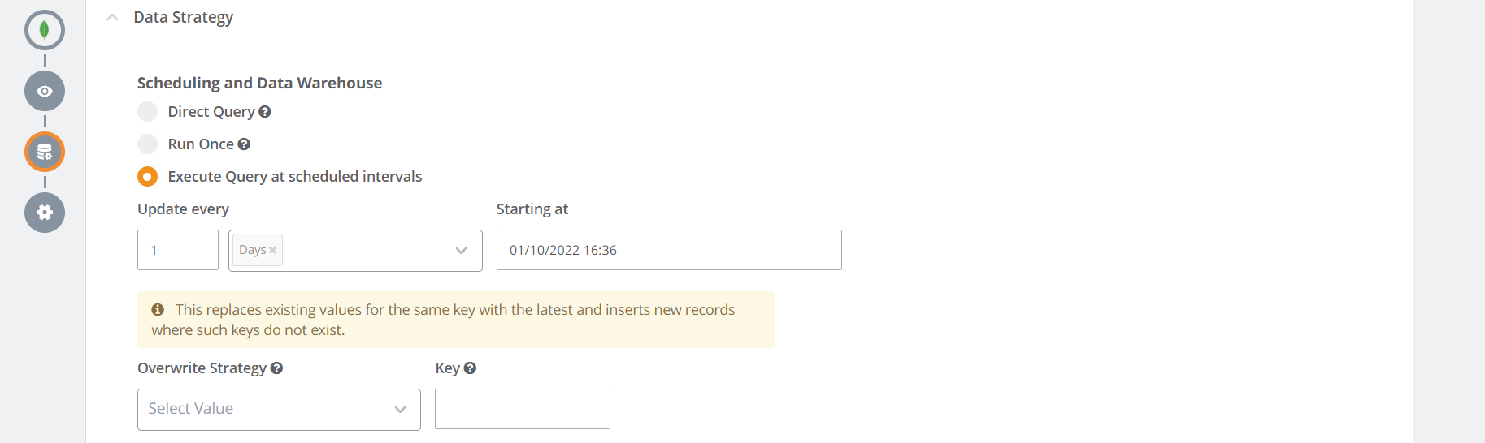The height and width of the screenshot is (443, 1485).
Task: Select the data strategy database step icon
Action: click(45, 152)
